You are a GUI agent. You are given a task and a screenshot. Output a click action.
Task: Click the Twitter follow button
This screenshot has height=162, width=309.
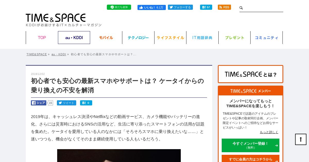click(x=180, y=7)
